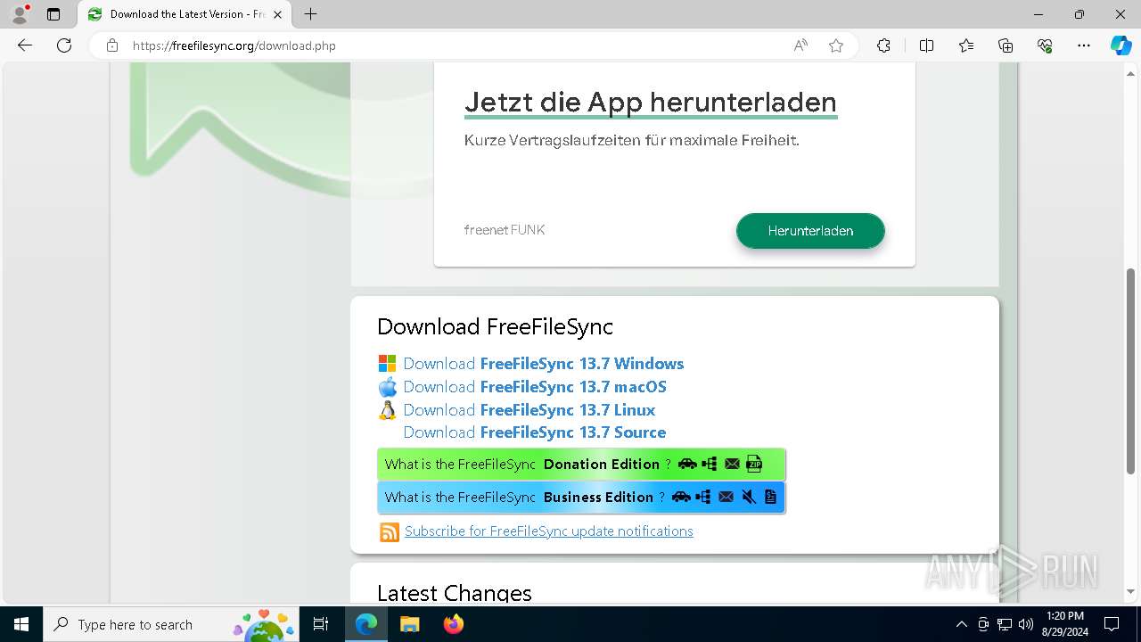Open the tab actions menu icon
This screenshot has height=642, width=1141.
tap(53, 14)
